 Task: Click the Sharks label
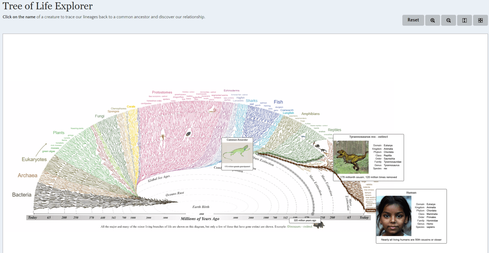[252, 101]
